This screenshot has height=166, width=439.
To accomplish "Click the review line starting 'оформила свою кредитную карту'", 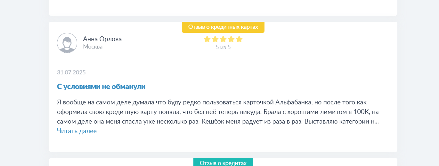I will (x=218, y=112).
